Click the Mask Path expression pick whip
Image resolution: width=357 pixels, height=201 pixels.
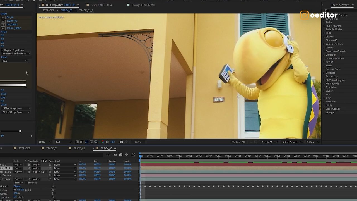(x=53, y=186)
